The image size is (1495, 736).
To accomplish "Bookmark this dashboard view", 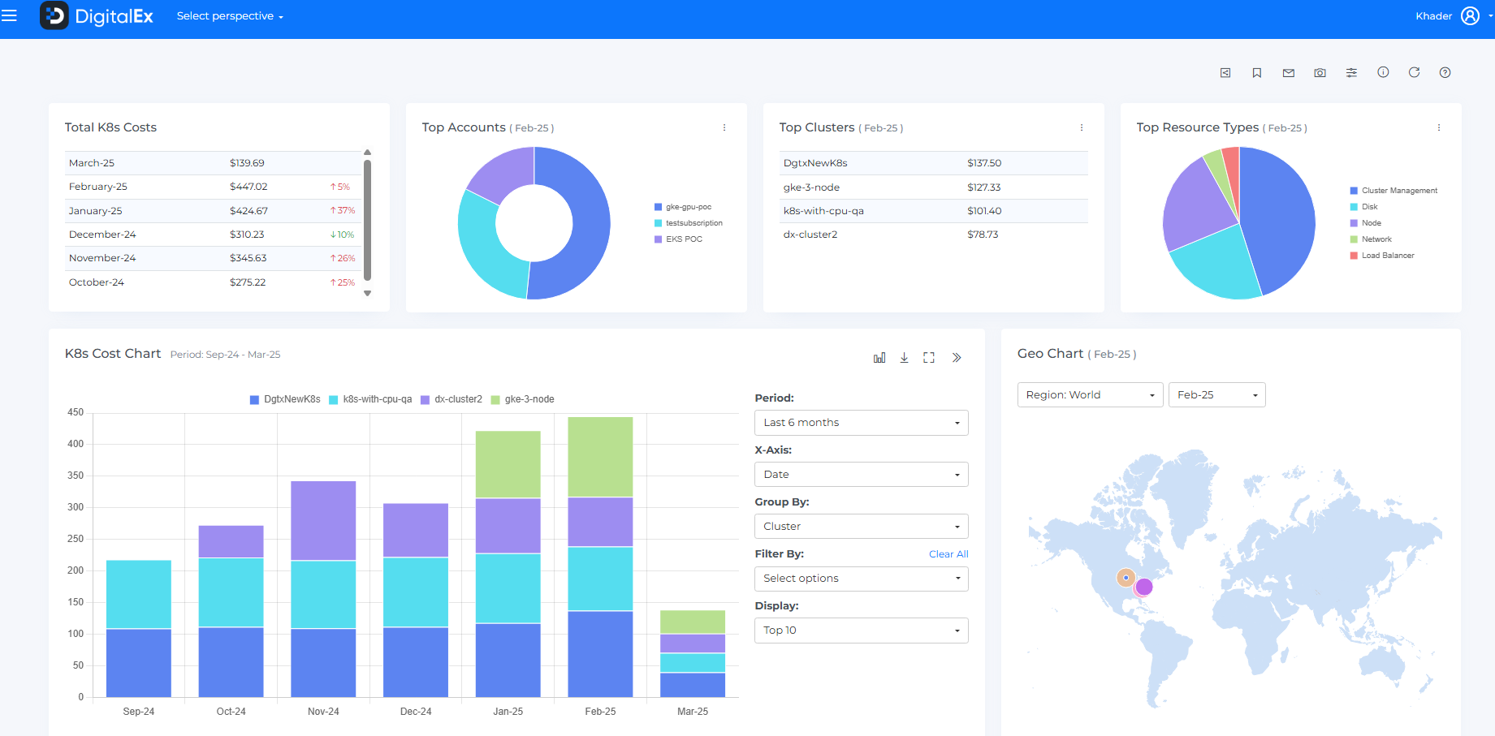I will click(1256, 73).
